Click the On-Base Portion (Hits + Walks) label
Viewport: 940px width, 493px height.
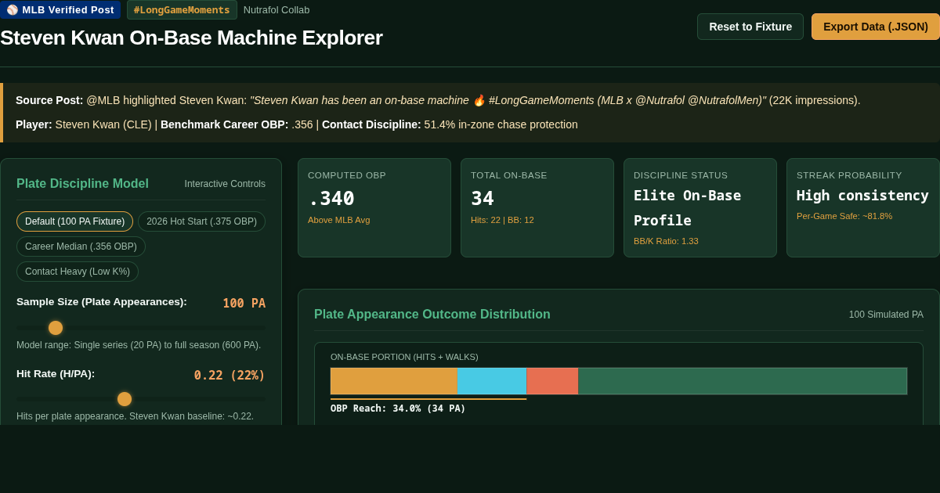tap(404, 357)
